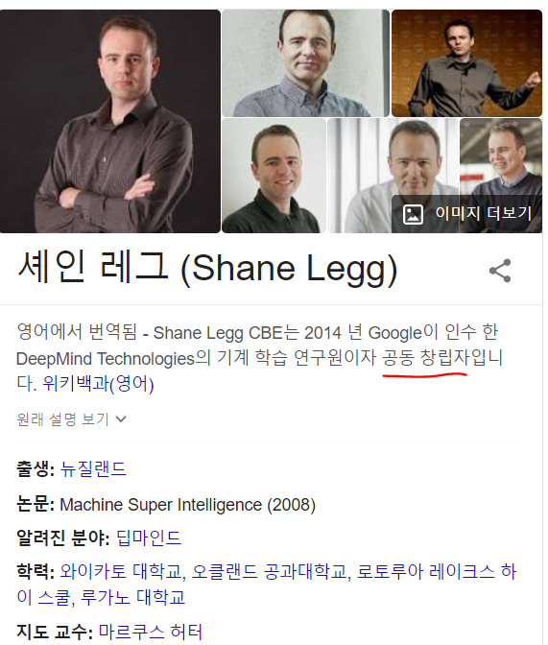Open the large portrait with crossed arms
This screenshot has height=645, width=548.
[109, 121]
